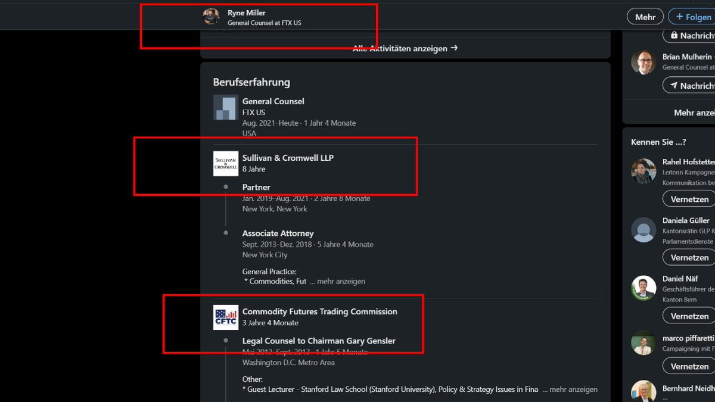Screen dimensions: 715x402
Task: Click Vernetzen under Daniel Näf
Action: pyautogui.click(x=689, y=316)
